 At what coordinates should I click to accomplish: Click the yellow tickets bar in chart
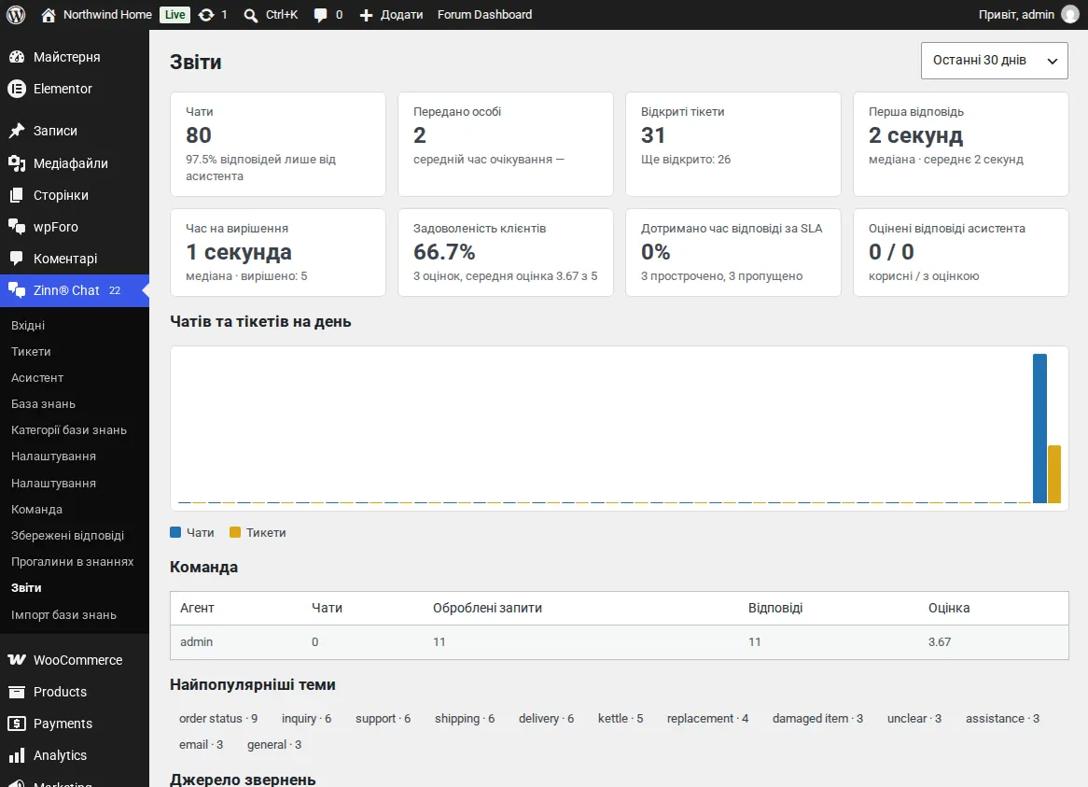(1054, 474)
